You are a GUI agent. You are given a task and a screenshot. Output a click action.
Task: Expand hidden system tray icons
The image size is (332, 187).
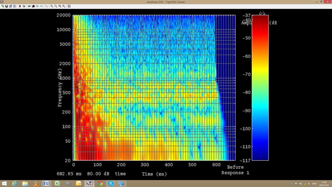(x=292, y=183)
